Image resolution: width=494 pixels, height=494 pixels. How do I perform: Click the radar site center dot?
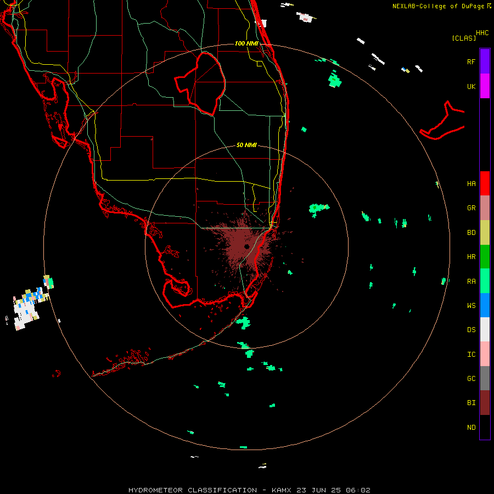pyautogui.click(x=246, y=246)
